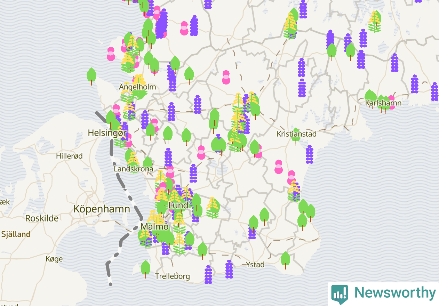Select the purple flower marker just left of Ystad
The image size is (439, 306).
229,269
